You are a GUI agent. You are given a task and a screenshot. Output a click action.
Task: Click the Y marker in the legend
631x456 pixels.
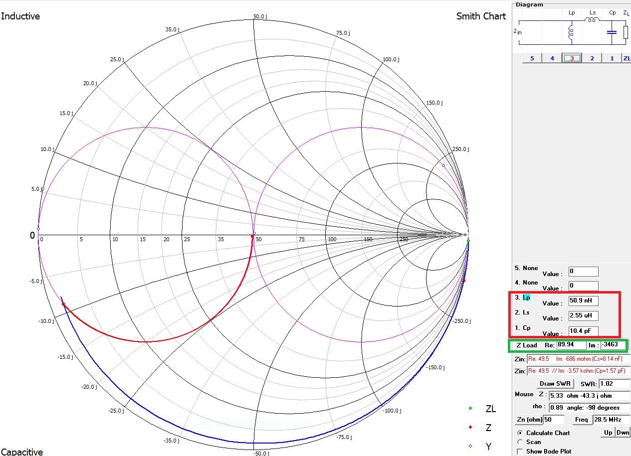[x=470, y=447]
